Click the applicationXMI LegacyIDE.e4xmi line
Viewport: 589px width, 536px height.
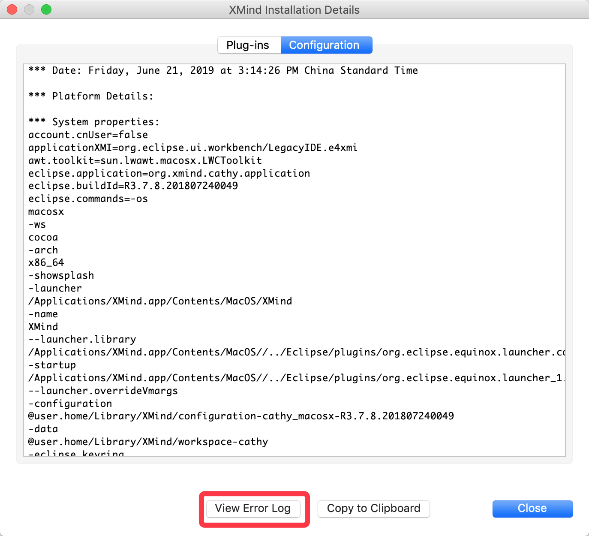193,148
